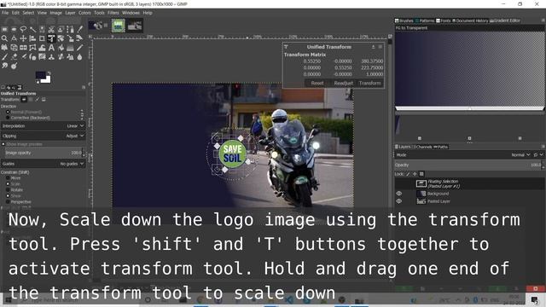Image resolution: width=546 pixels, height=307 pixels.
Task: Select the Text tool
Action: pyautogui.click(x=51, y=48)
